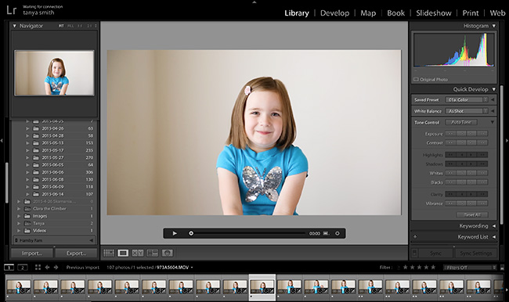Screen dimensions: 509x302
Task: Filter by the first rating star
Action: [x=405, y=268]
